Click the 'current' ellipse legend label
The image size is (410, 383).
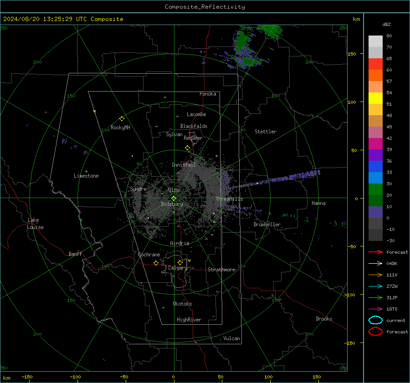pyautogui.click(x=396, y=320)
